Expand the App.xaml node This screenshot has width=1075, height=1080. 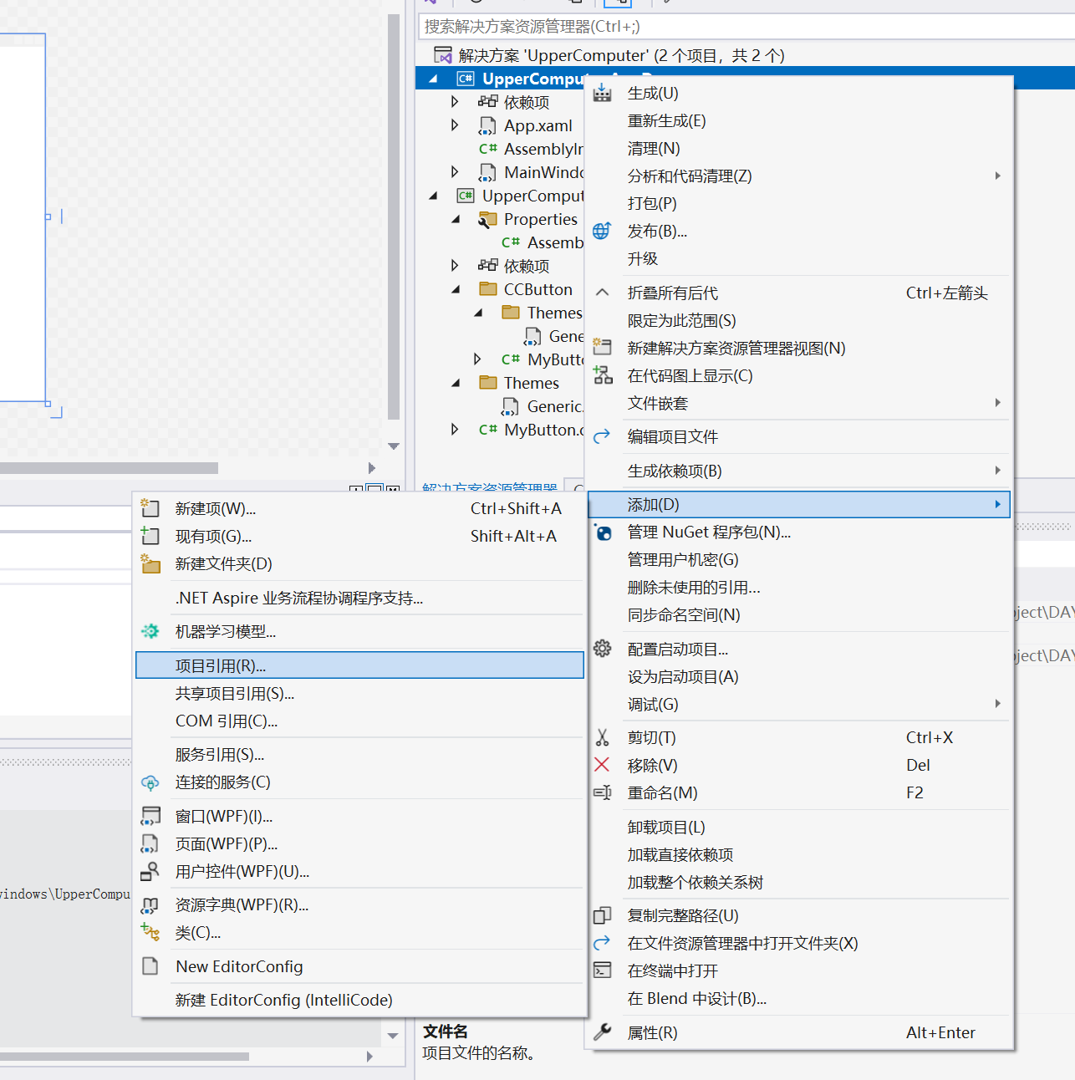coord(455,125)
